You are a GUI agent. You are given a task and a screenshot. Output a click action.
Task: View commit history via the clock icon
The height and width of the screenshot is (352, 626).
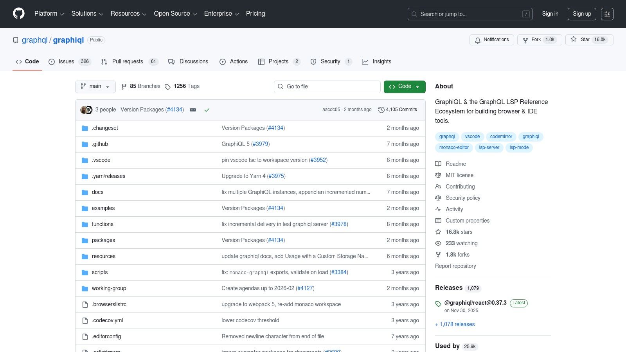tap(381, 110)
